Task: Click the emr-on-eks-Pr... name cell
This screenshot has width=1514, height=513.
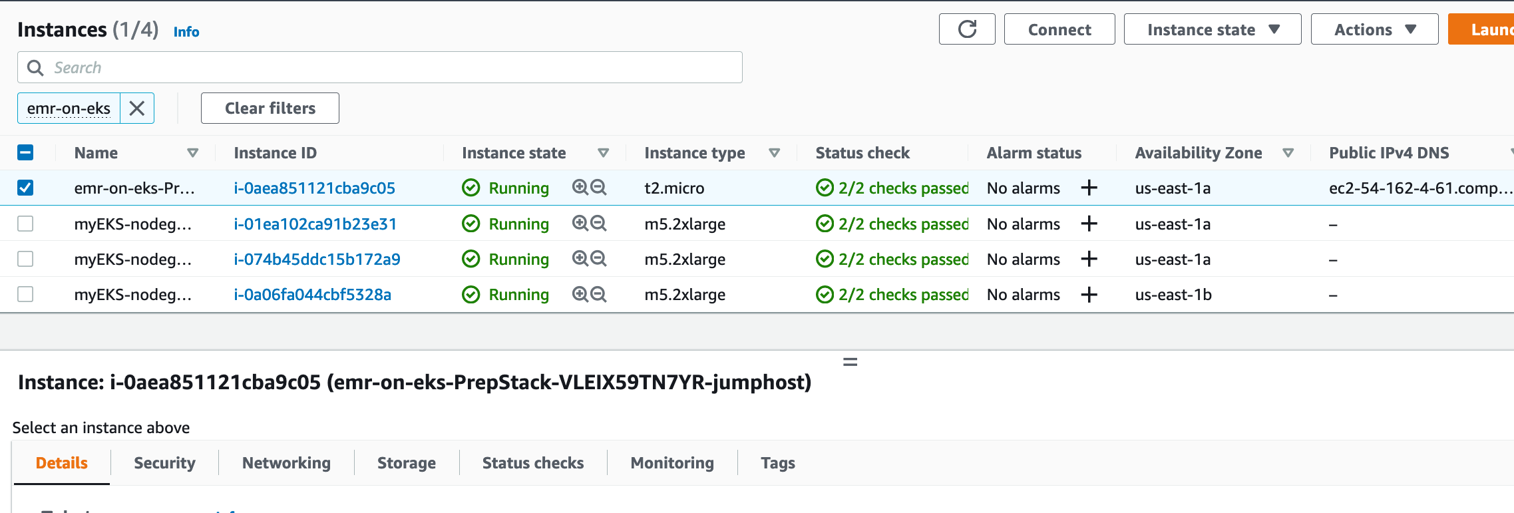Action: tap(134, 188)
